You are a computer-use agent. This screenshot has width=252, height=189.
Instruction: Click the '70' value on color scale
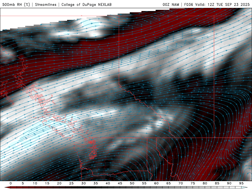[x=180, y=183]
